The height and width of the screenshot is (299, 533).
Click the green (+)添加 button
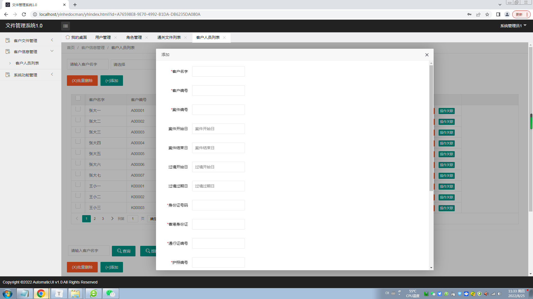tap(112, 81)
